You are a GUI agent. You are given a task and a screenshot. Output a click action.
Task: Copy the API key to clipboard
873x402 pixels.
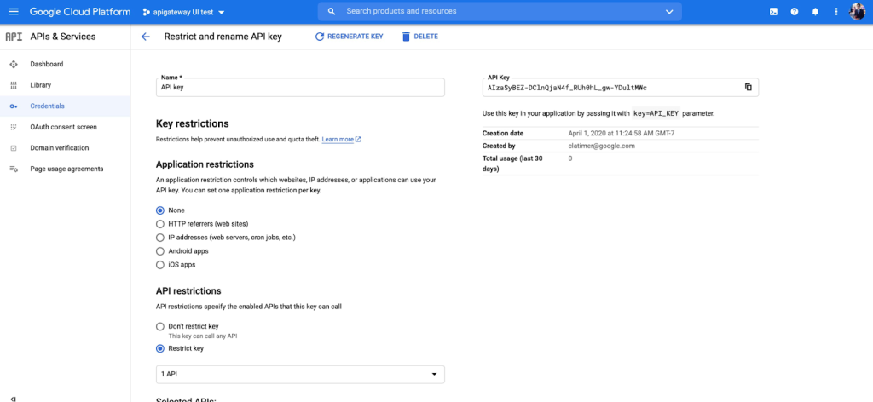pos(748,87)
